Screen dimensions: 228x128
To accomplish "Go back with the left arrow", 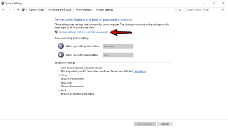I will [3, 10].
